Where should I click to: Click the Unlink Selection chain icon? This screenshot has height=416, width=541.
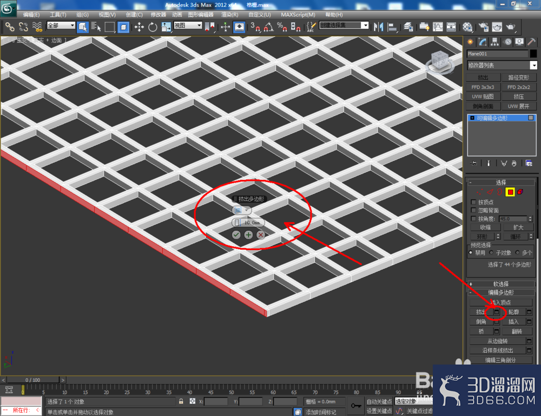[23, 27]
